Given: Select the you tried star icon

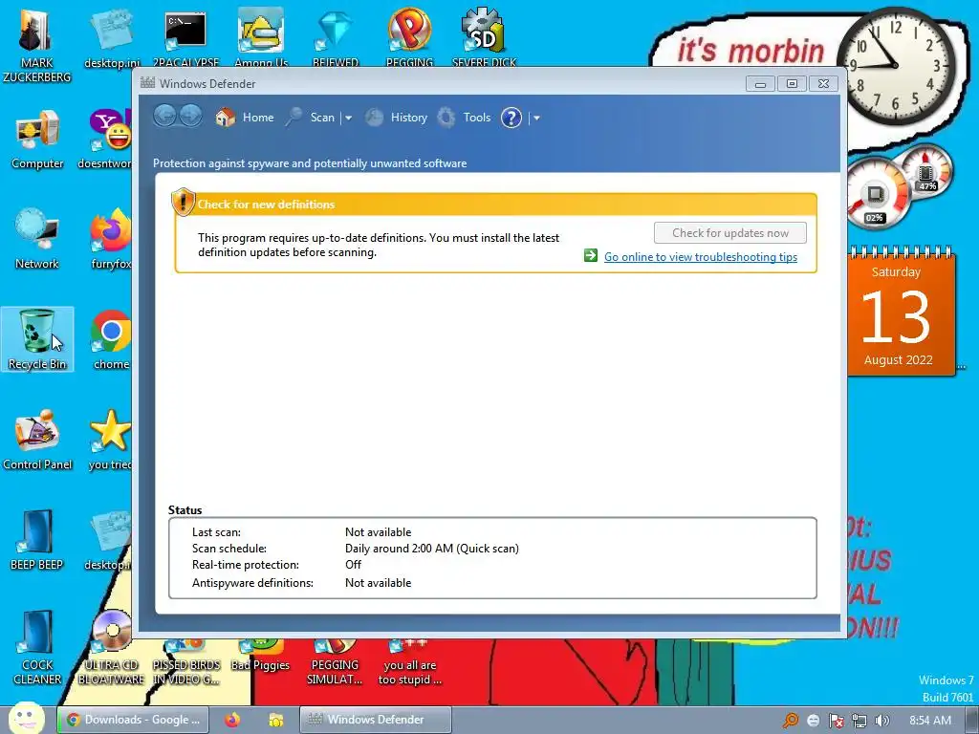Looking at the screenshot, I should click(x=110, y=440).
